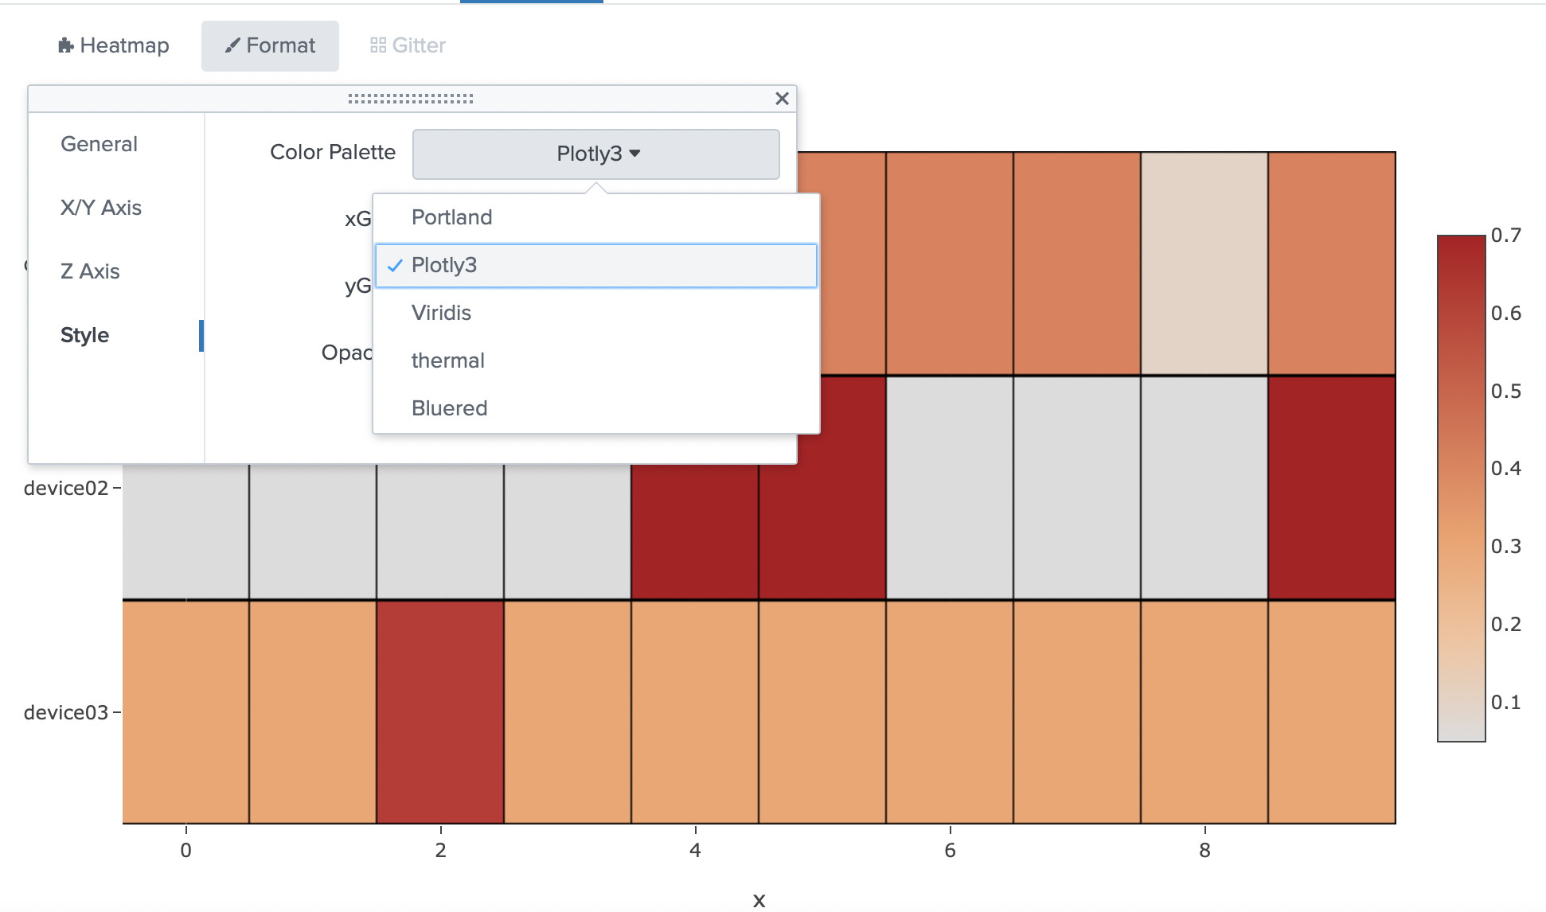1546x912 pixels.
Task: Click the color scale bar
Action: tap(1461, 488)
